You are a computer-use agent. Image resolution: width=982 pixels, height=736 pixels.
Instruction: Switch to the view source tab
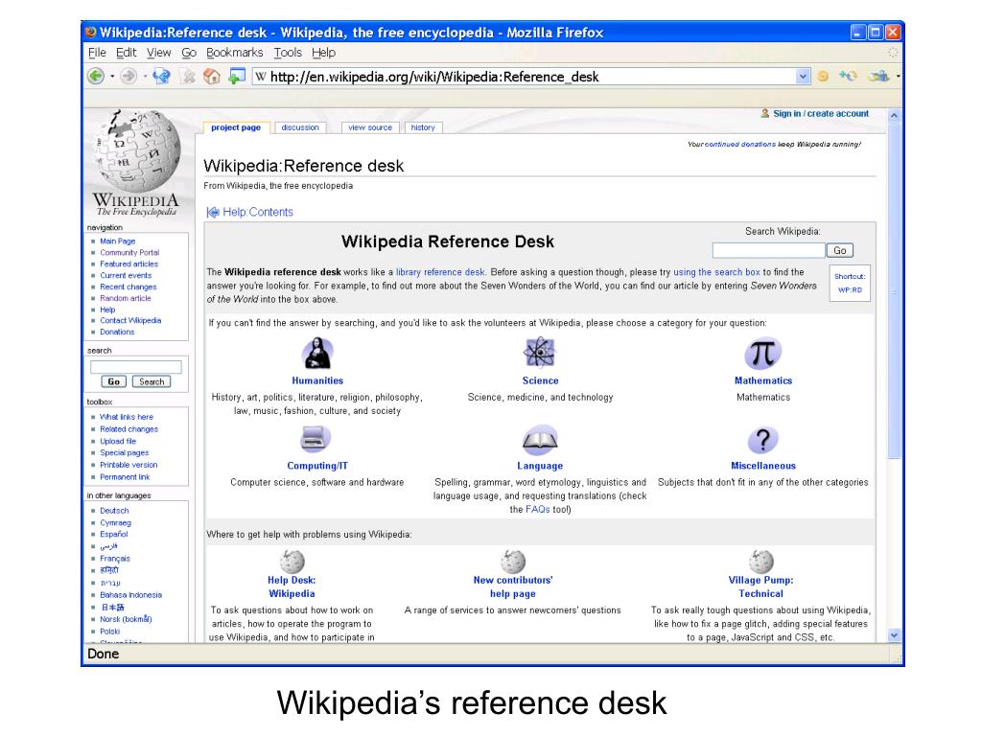pos(370,127)
